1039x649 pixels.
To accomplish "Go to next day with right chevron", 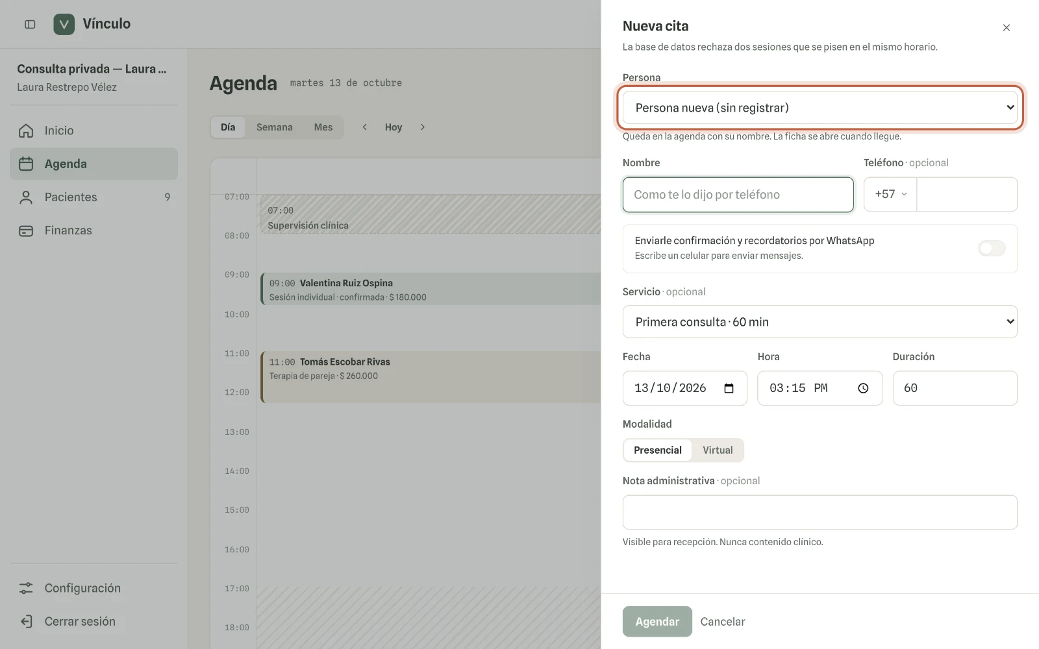I will click(422, 127).
